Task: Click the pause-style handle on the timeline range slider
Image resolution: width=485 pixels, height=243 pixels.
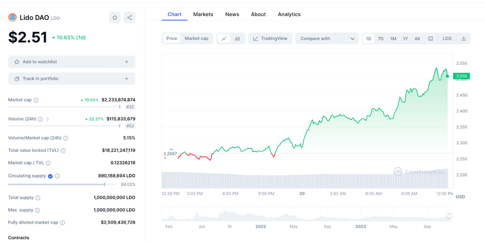Action: coord(449,214)
